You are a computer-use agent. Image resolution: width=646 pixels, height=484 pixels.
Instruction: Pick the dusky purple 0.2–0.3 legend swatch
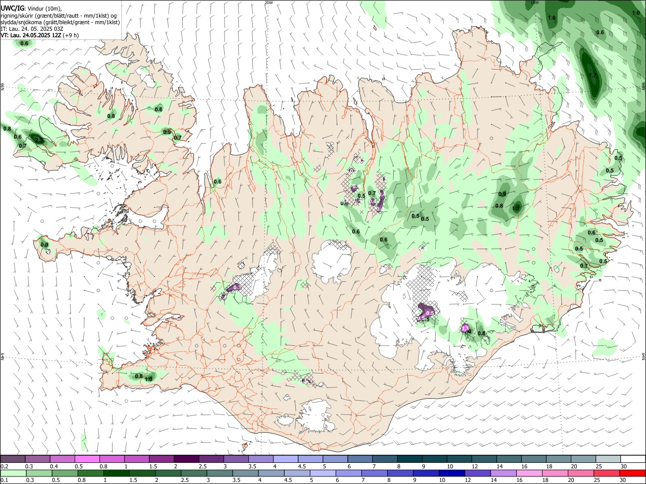13,459
